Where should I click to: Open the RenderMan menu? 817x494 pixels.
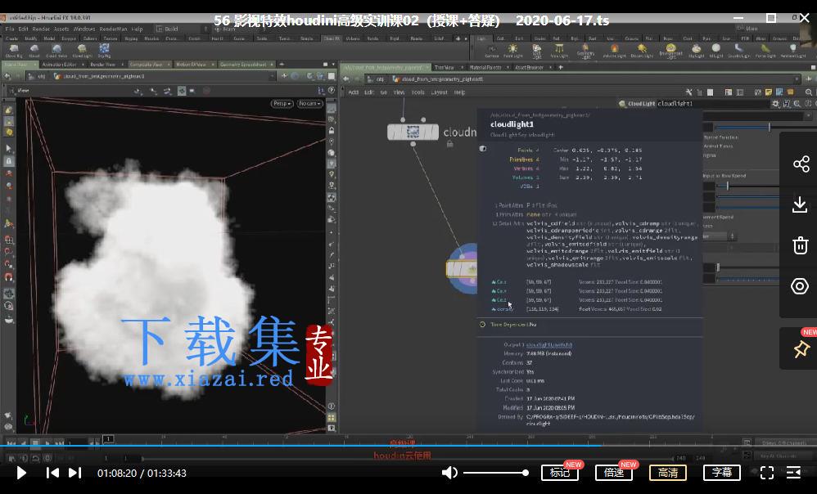pos(113,29)
